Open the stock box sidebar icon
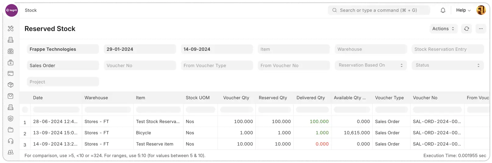Viewport: 492px width, 163px height. pos(11,85)
